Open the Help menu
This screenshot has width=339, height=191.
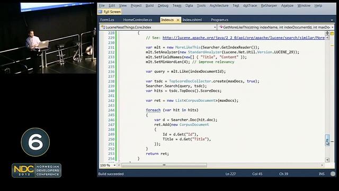(318, 6)
